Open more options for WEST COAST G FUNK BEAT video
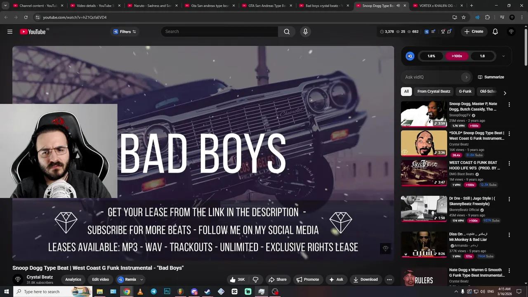The height and width of the screenshot is (297, 528). pyautogui.click(x=509, y=163)
